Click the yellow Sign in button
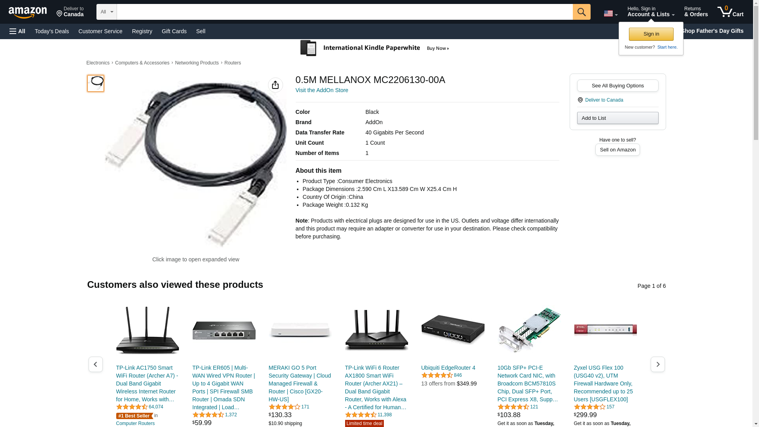The height and width of the screenshot is (427, 759). pos(651,34)
